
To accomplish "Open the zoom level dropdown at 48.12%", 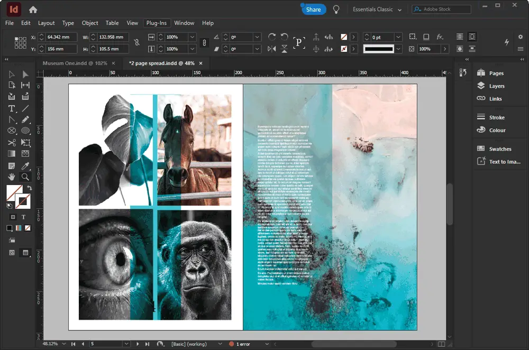I will pyautogui.click(x=64, y=344).
